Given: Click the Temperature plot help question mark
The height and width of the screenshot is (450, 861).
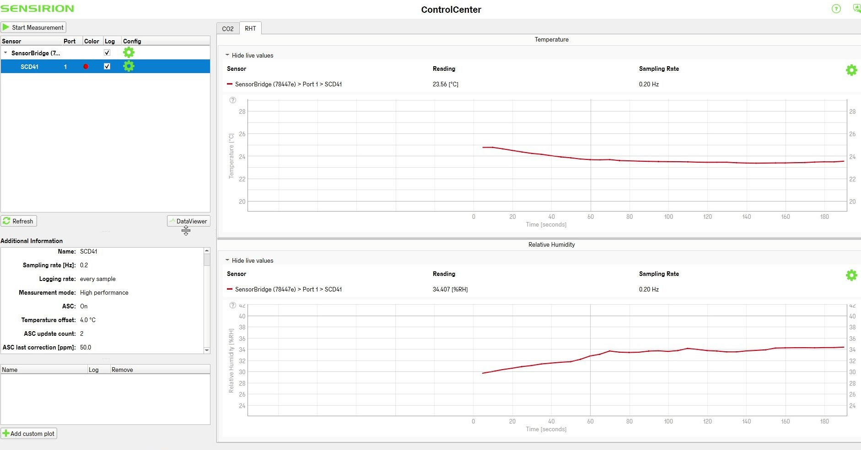Looking at the screenshot, I should coord(232,100).
